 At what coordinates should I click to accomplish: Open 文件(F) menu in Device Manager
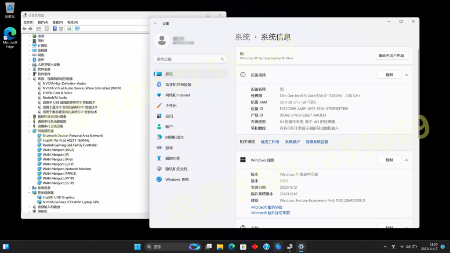(29, 22)
